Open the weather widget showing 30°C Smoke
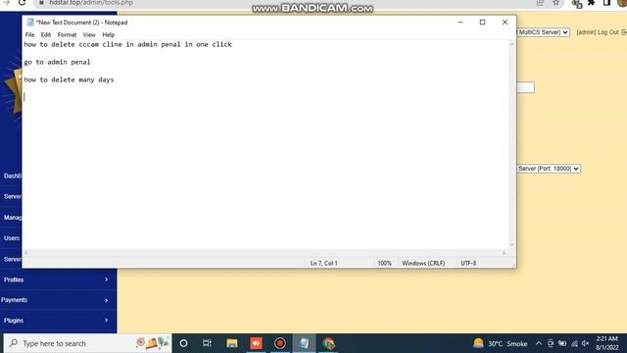This screenshot has width=627, height=353. point(501,343)
